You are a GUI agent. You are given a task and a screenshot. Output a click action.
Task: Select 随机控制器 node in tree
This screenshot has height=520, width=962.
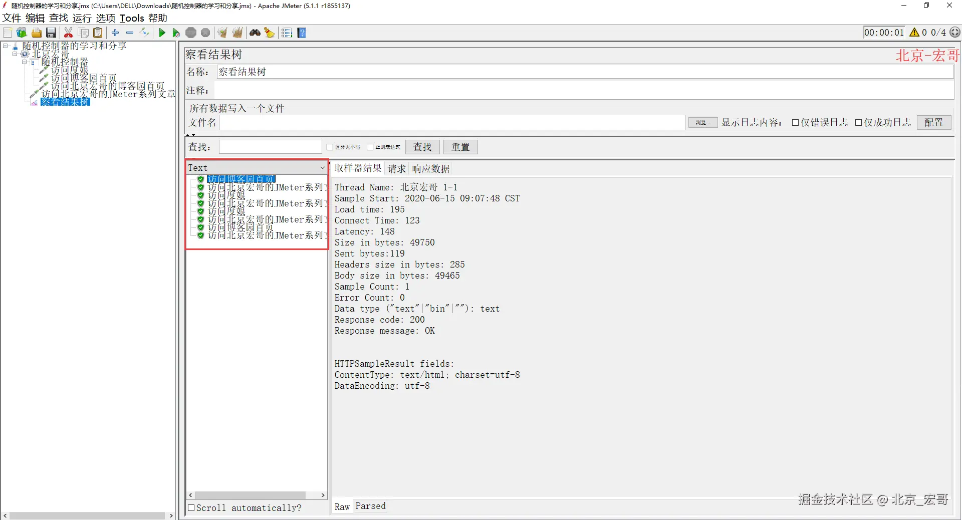coord(65,62)
